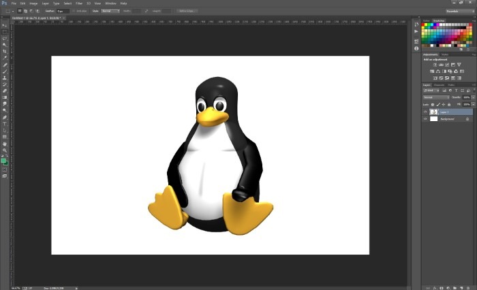Viewport: 477px width, 290px height.
Task: Open the Actions panel play icon
Action: pos(416,31)
